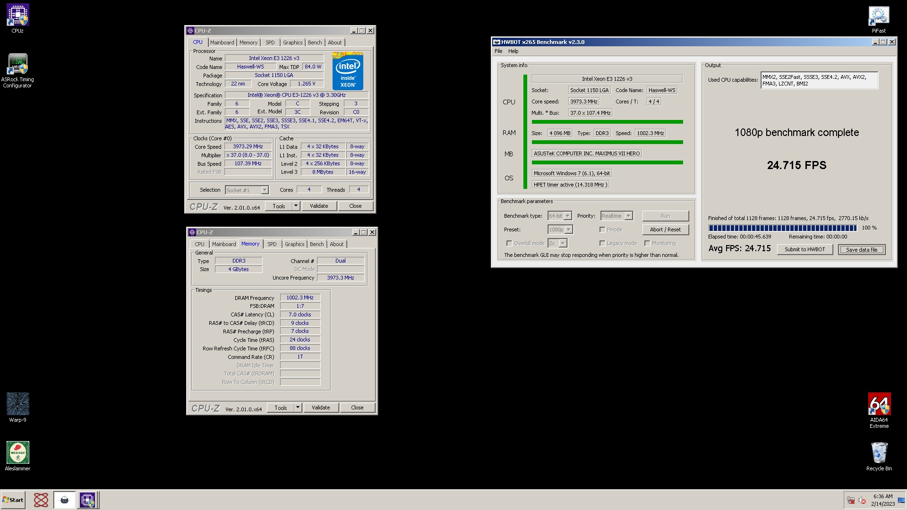
Task: Open the CPUz desktop shortcut
Action: (x=17, y=18)
